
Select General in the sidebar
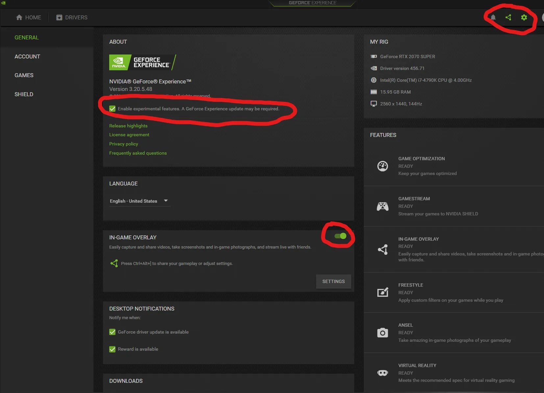[x=27, y=37]
